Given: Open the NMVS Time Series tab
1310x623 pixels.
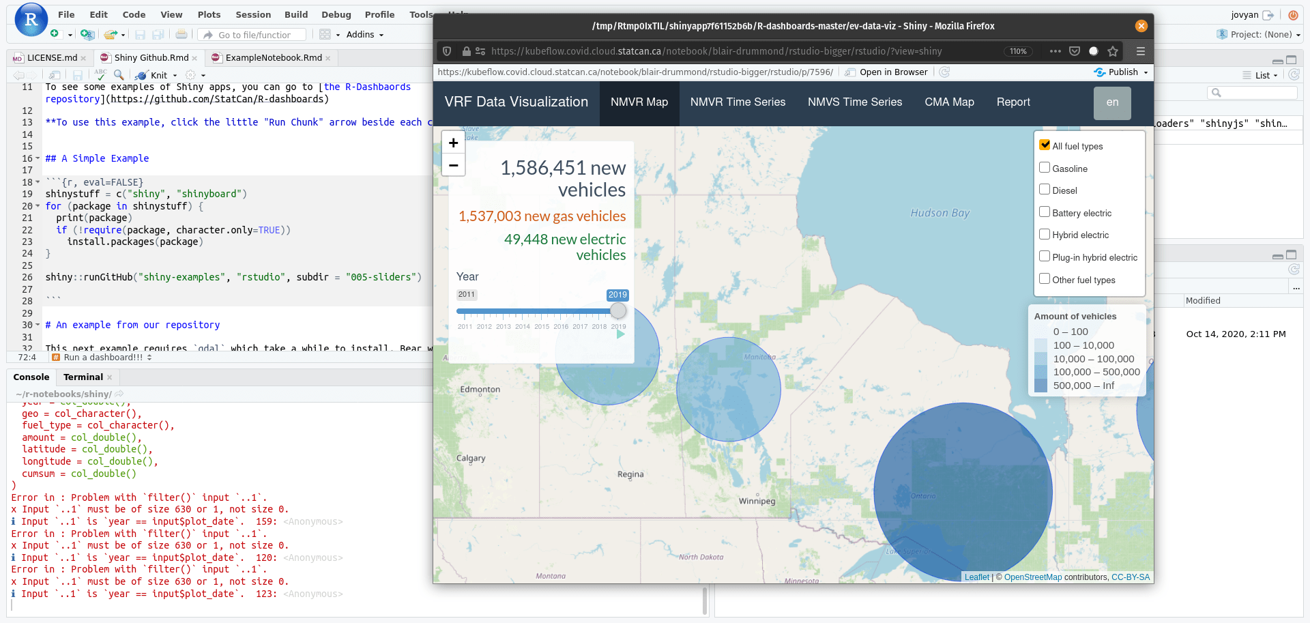Looking at the screenshot, I should (855, 102).
